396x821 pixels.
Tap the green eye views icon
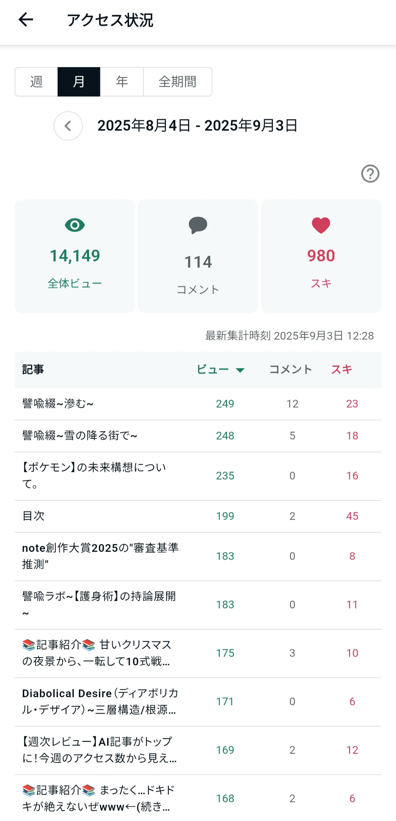point(75,225)
